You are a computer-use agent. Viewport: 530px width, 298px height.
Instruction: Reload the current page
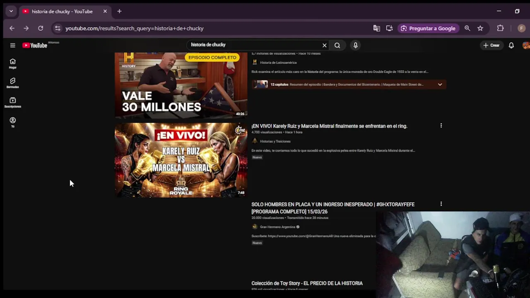41,28
